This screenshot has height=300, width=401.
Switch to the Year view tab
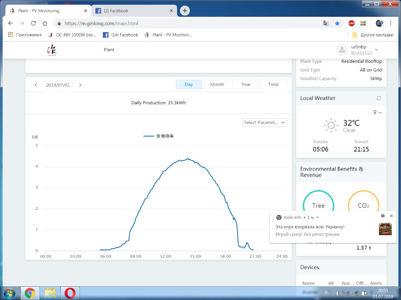[x=246, y=84]
